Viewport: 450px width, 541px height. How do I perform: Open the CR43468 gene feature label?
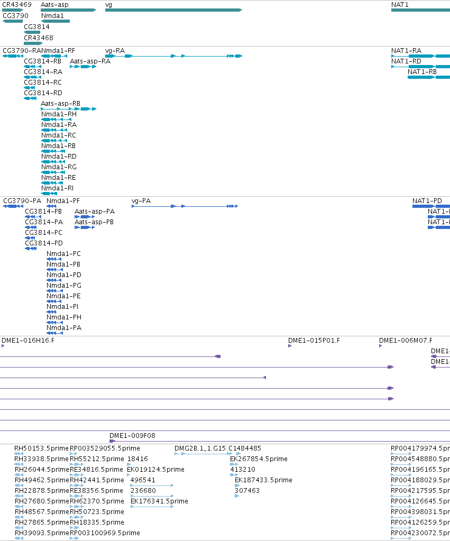38,38
